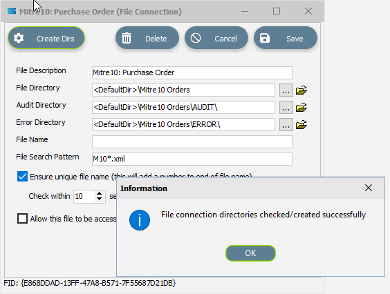Click the 'Information' dialog title
390x294 pixels.
(x=144, y=188)
